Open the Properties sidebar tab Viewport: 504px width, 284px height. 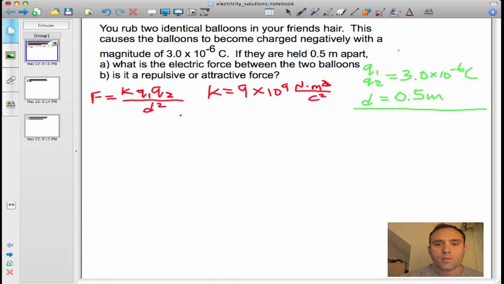11,104
